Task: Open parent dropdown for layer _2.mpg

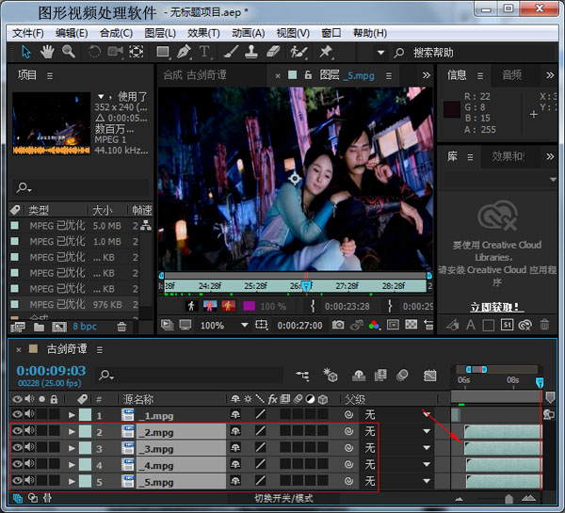Action: click(427, 431)
